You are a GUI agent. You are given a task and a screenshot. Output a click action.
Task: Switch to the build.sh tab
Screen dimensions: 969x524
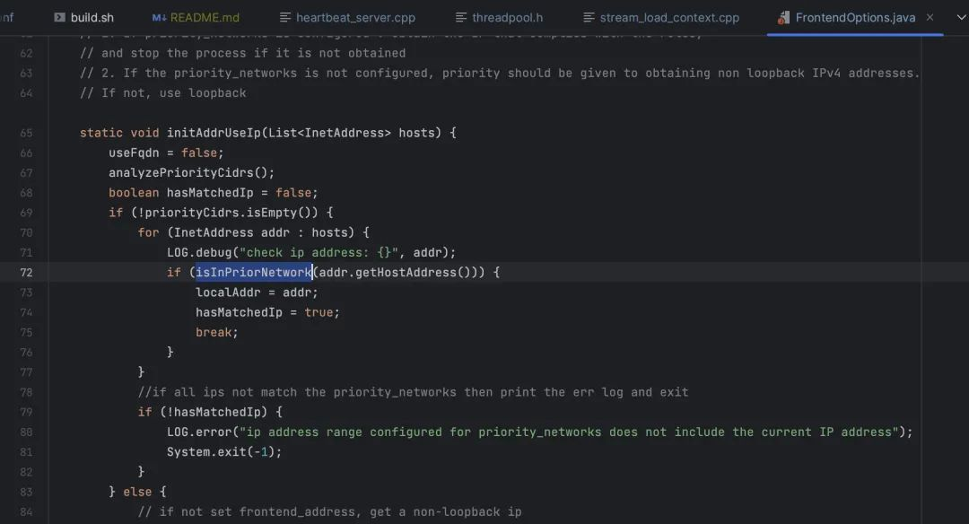[x=84, y=17]
